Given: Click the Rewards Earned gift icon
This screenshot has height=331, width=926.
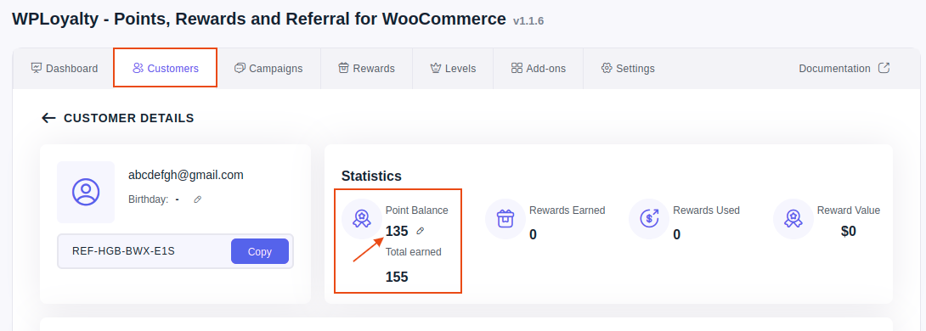Looking at the screenshot, I should (505, 219).
